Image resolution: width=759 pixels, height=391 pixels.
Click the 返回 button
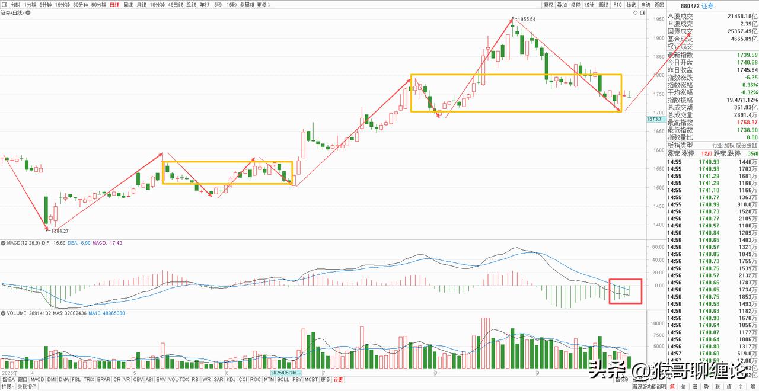(659, 5)
